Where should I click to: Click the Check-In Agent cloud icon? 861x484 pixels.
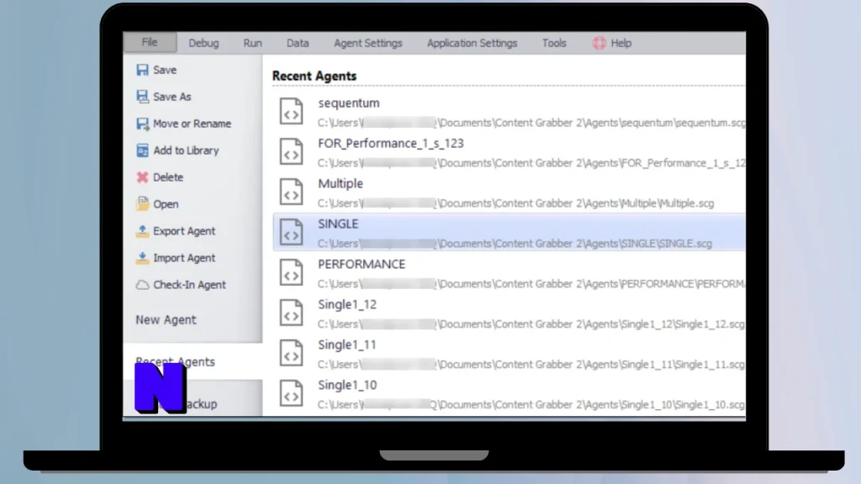pos(142,285)
